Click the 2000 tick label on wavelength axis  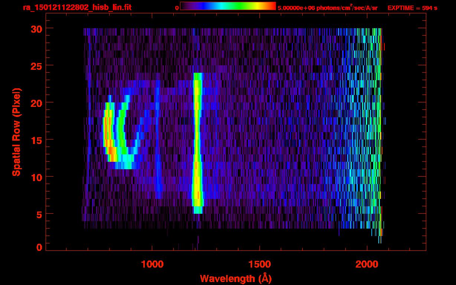(x=367, y=264)
